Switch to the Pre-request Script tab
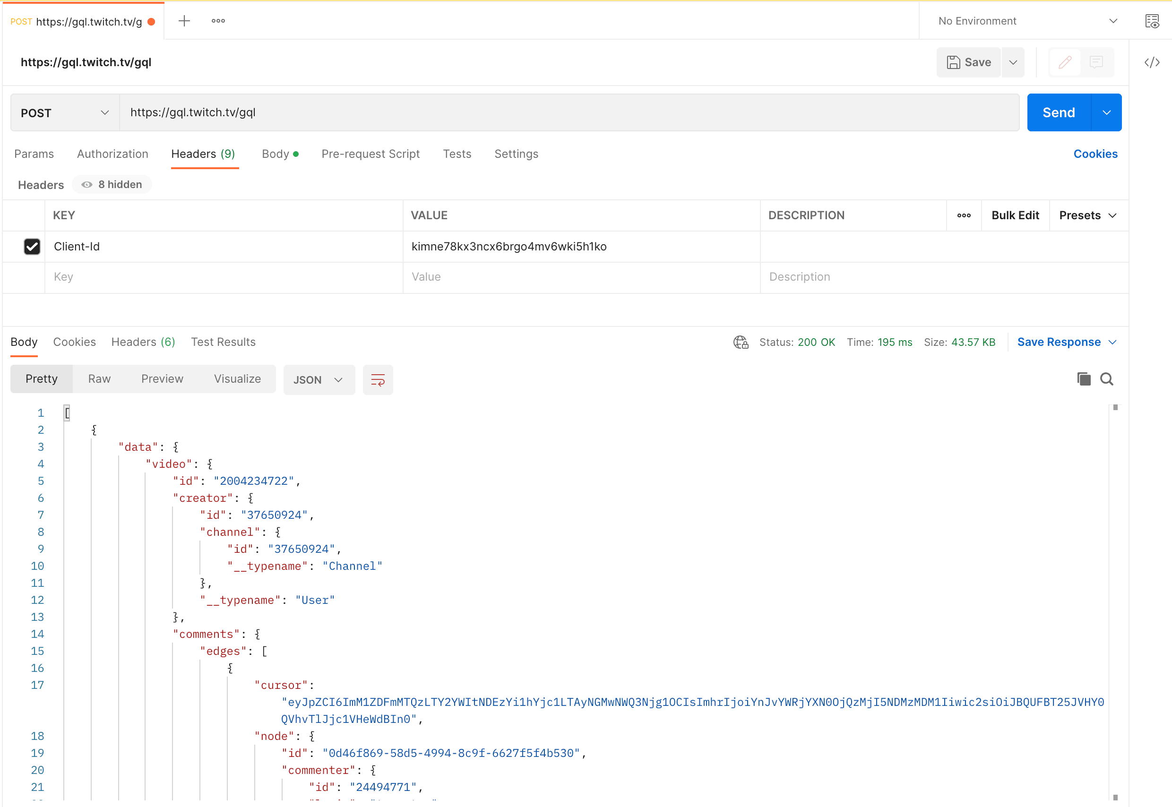The image size is (1172, 807). (371, 154)
